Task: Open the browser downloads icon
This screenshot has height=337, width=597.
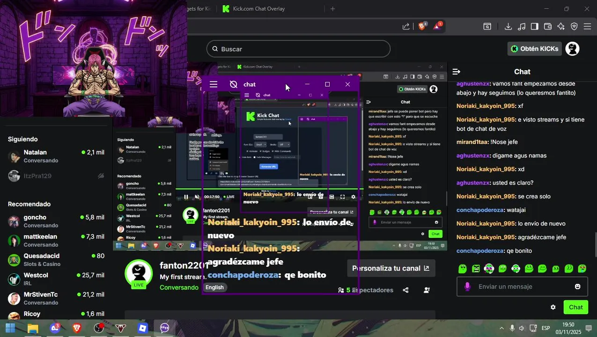Action: tap(508, 27)
